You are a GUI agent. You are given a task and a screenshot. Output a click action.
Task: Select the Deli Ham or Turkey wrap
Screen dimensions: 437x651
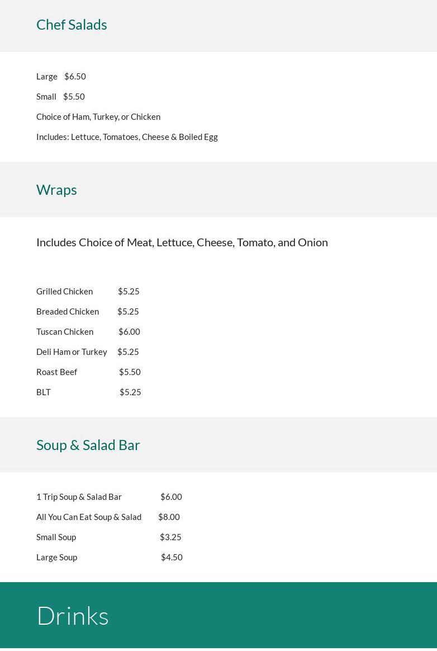pos(72,352)
